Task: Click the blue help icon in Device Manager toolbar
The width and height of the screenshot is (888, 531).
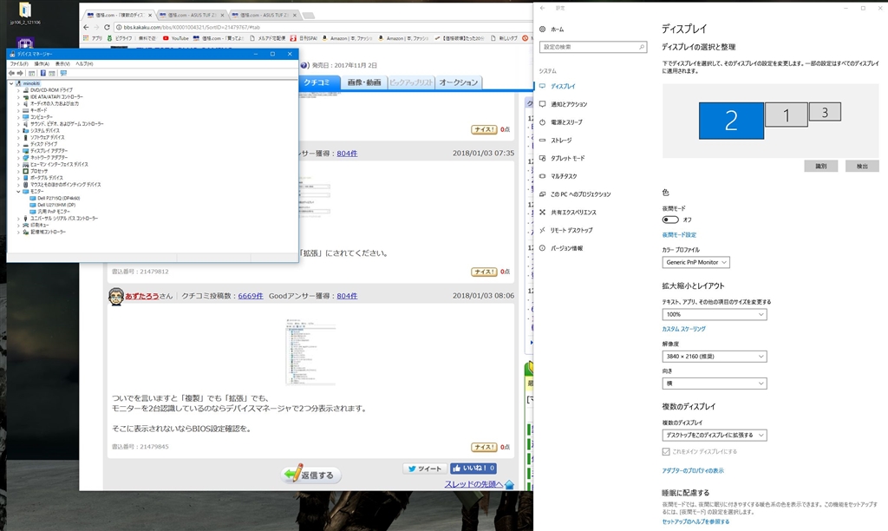Action: [x=42, y=73]
